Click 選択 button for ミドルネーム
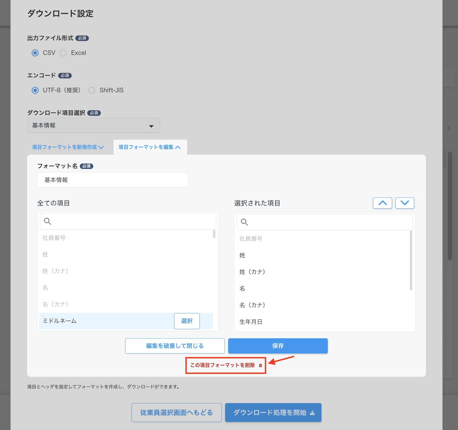The image size is (458, 430). [187, 321]
